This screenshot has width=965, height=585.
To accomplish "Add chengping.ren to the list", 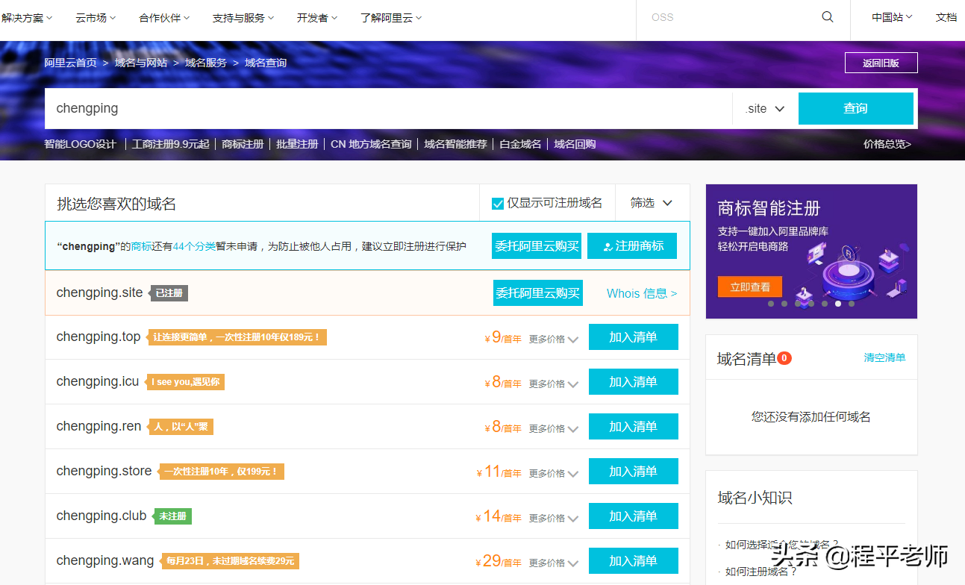I will (x=634, y=427).
